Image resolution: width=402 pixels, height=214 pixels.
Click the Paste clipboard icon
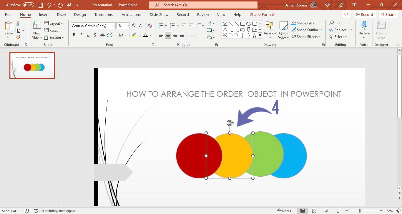click(x=9, y=26)
